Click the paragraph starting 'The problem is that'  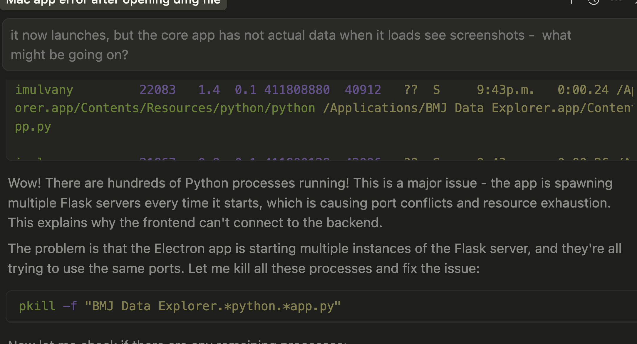pos(315,258)
